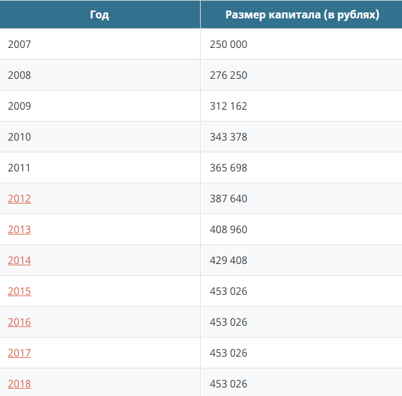
Task: Select the 2009 year cell
Action: tap(100, 106)
